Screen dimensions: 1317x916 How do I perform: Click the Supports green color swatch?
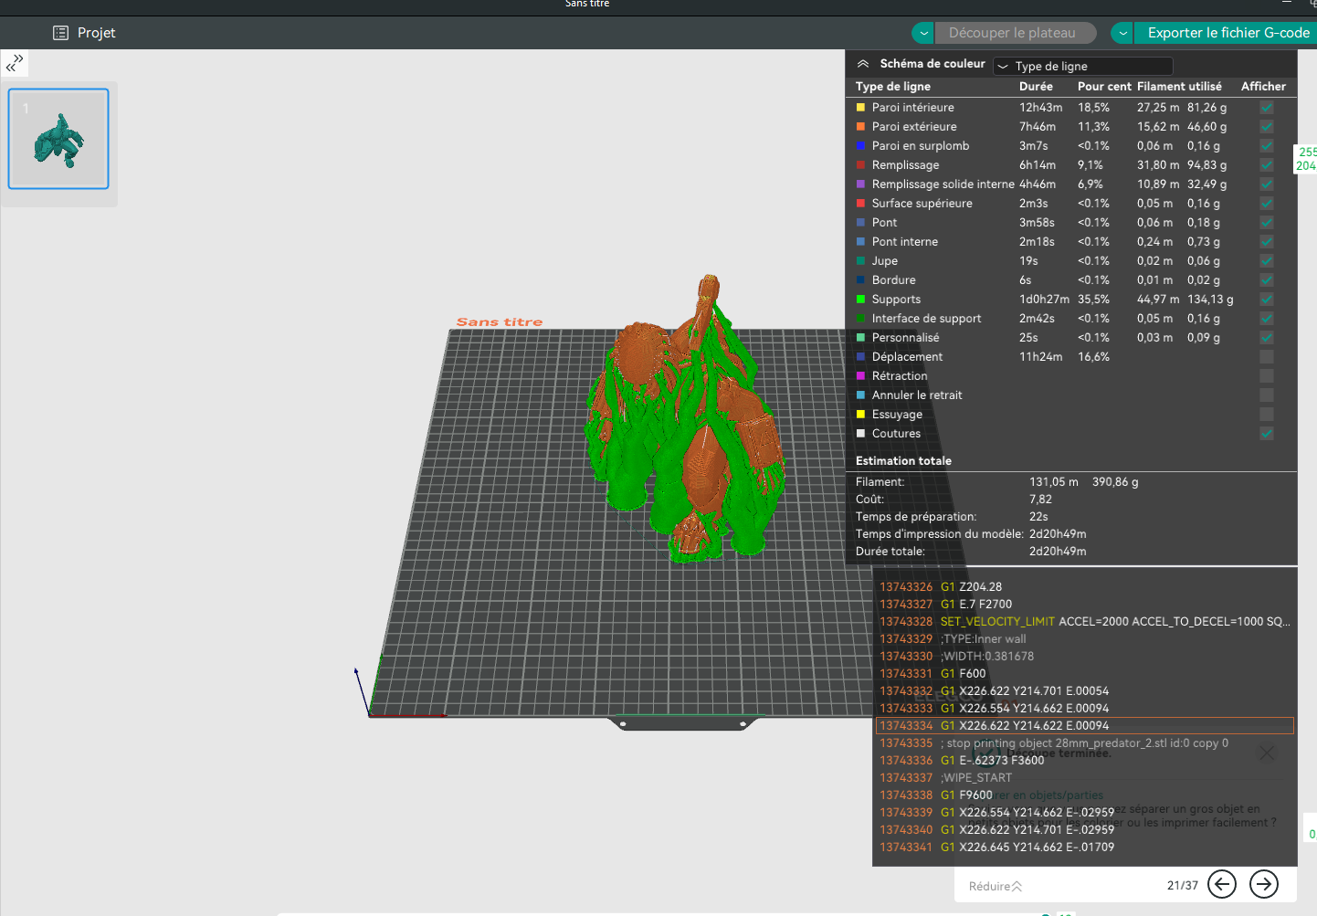coord(860,300)
